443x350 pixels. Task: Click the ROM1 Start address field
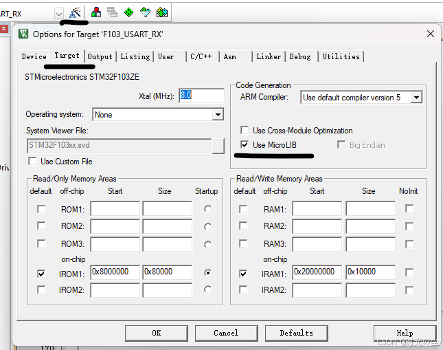[115, 208]
